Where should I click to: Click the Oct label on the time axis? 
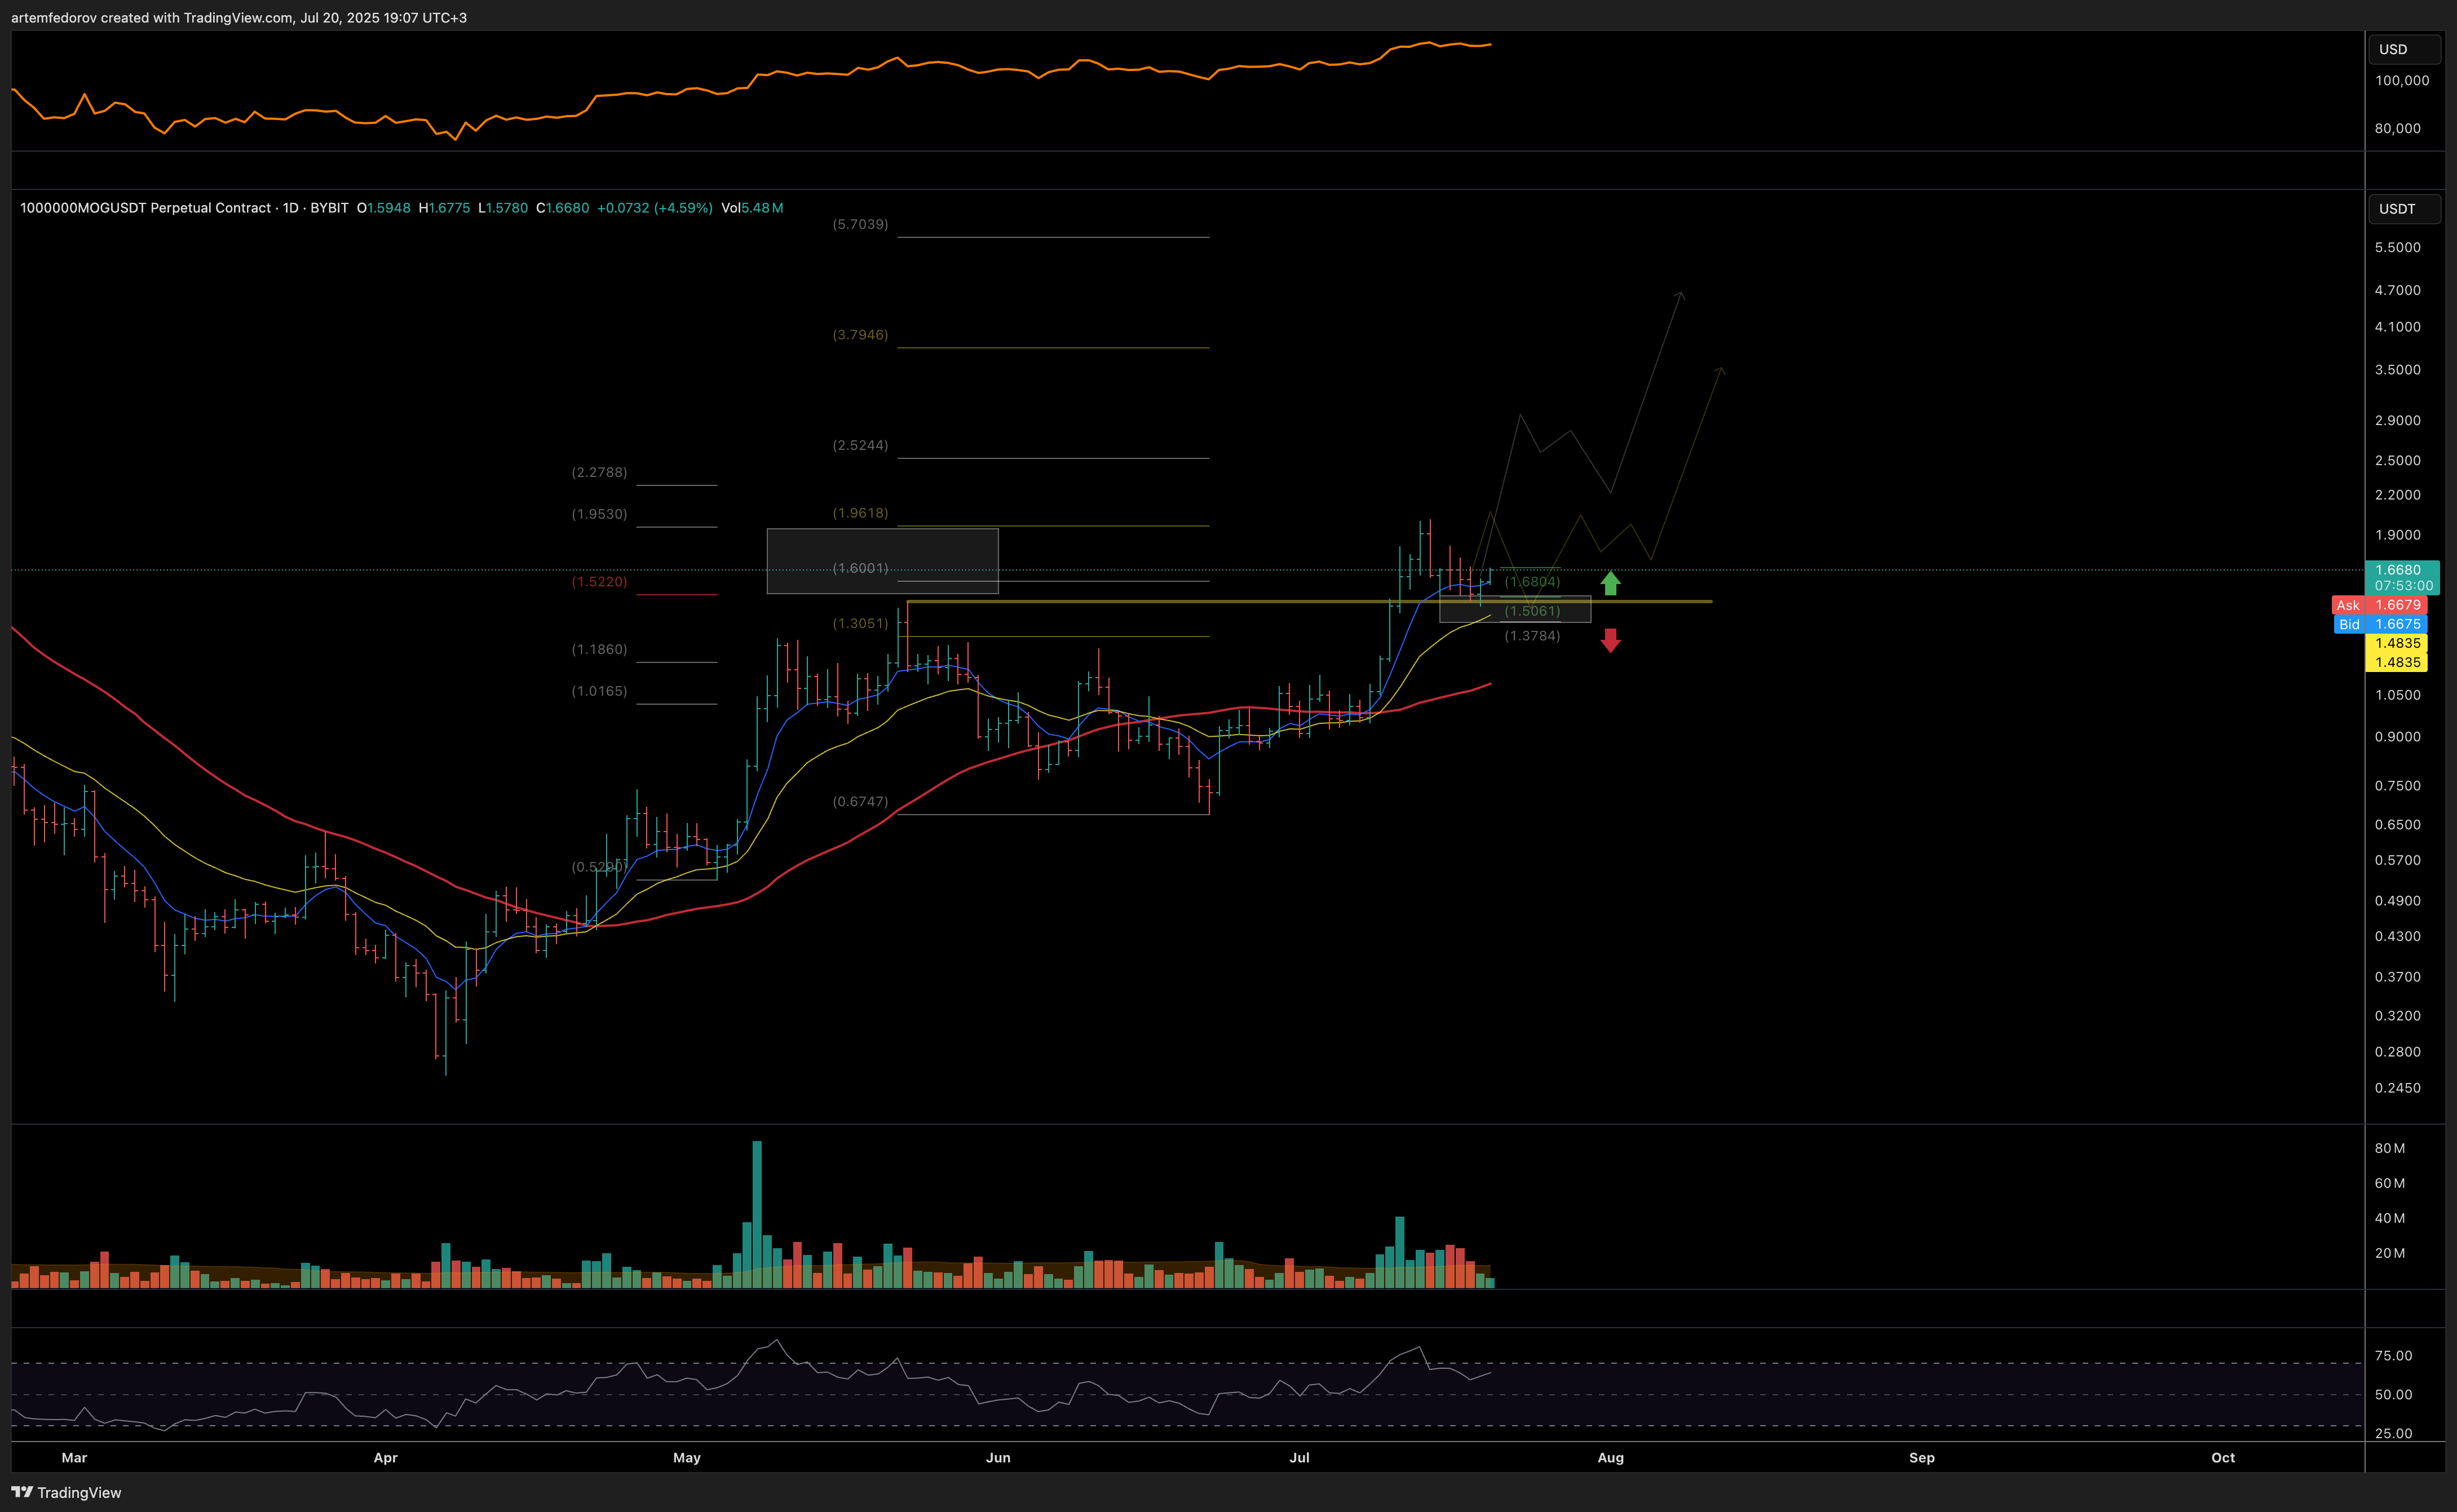(x=2223, y=1458)
